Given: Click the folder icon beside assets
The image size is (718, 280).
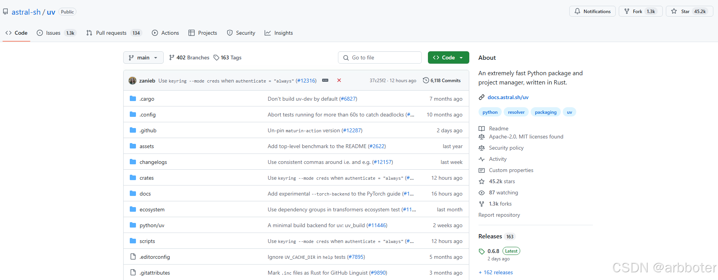Looking at the screenshot, I should click(133, 146).
